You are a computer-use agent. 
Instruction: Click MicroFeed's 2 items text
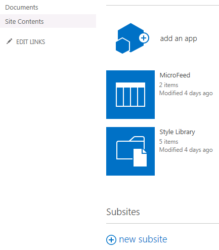169,85
